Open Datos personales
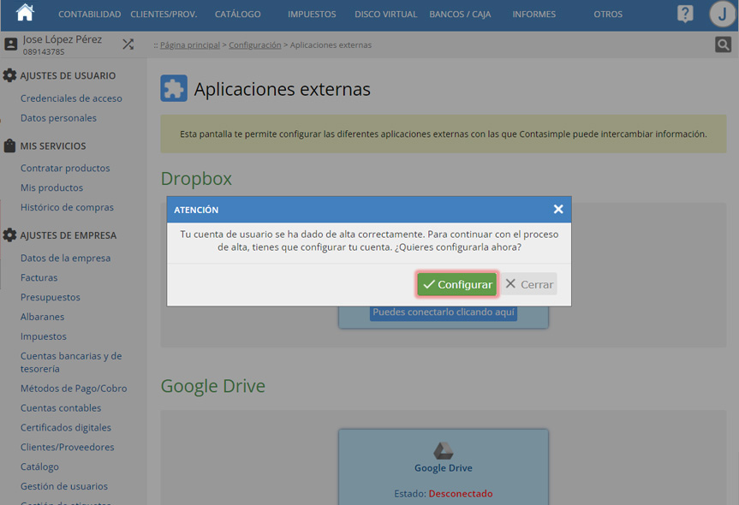This screenshot has height=505, width=739. click(x=58, y=118)
